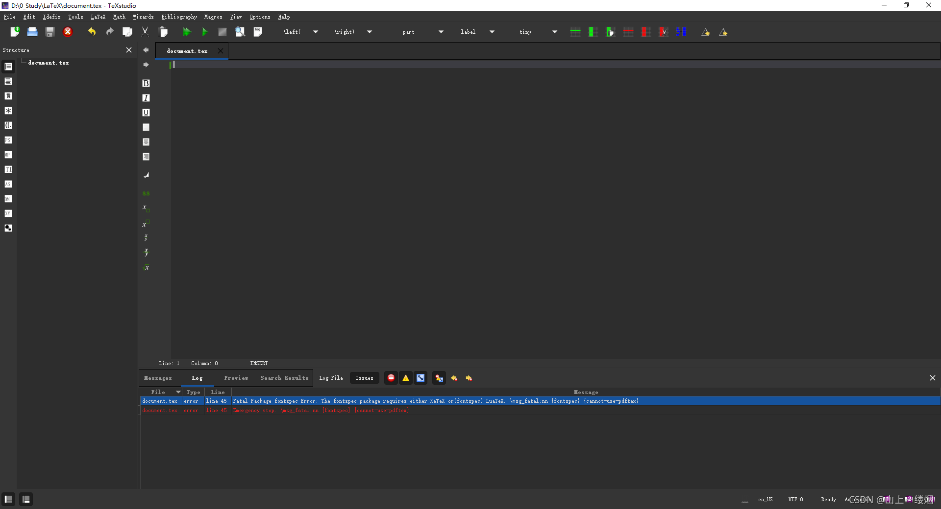Cut selection with the scissors icon
Viewport: 941px width, 509px height.
145,32
